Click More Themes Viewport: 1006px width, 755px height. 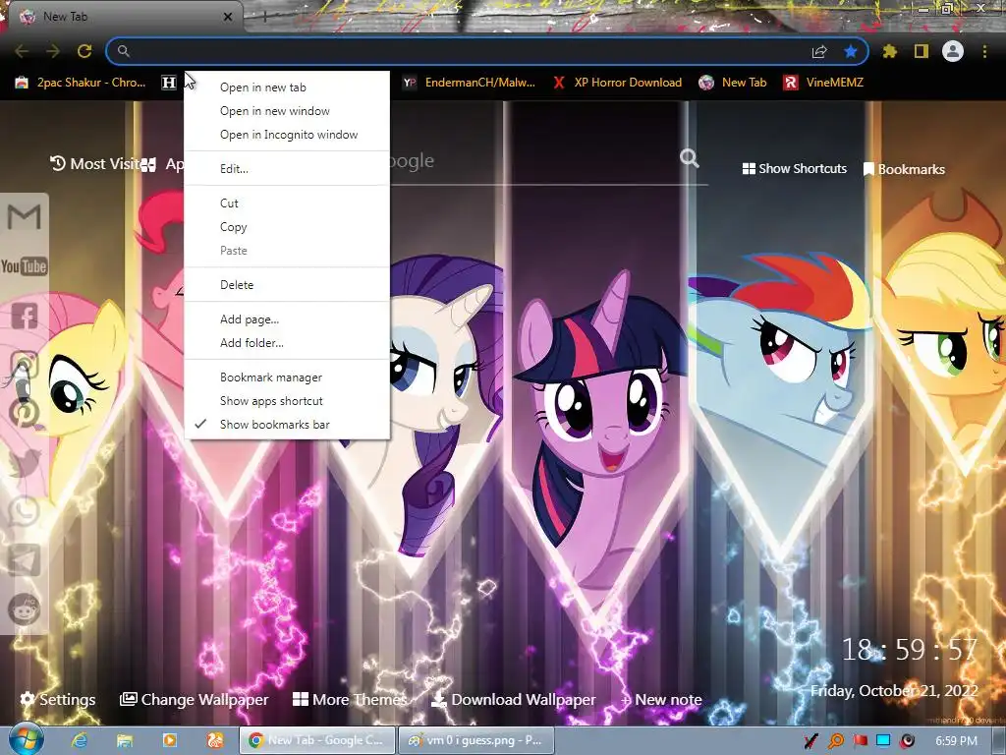point(350,699)
